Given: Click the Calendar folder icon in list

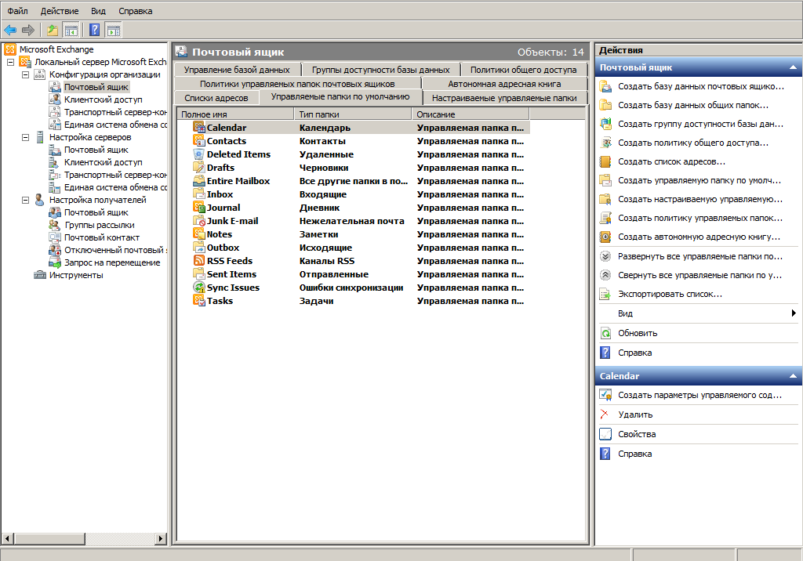Looking at the screenshot, I should [199, 128].
